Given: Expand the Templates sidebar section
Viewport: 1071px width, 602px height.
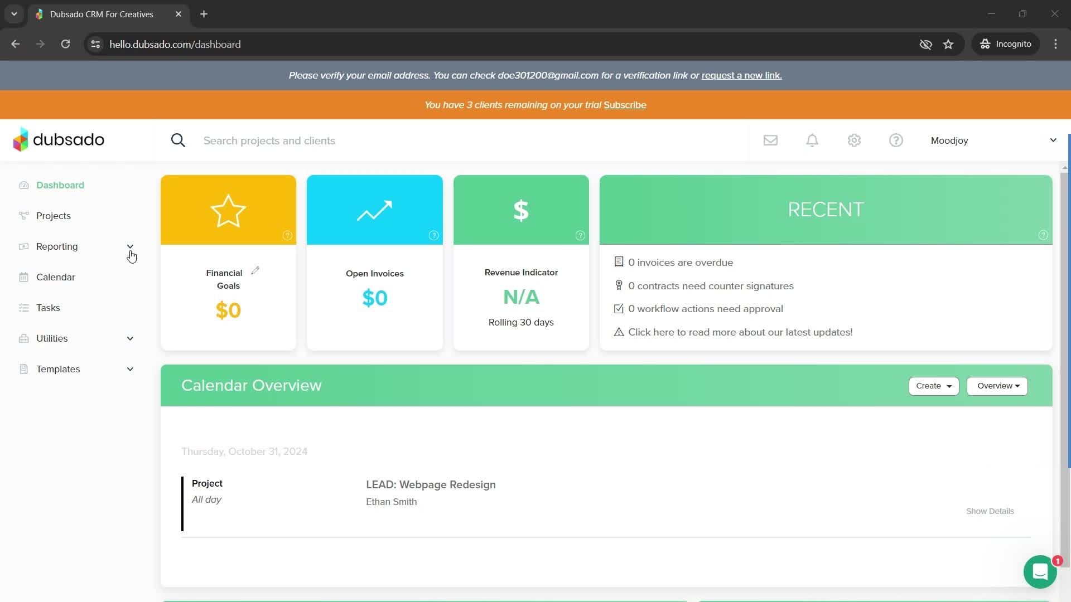Looking at the screenshot, I should coord(130,369).
